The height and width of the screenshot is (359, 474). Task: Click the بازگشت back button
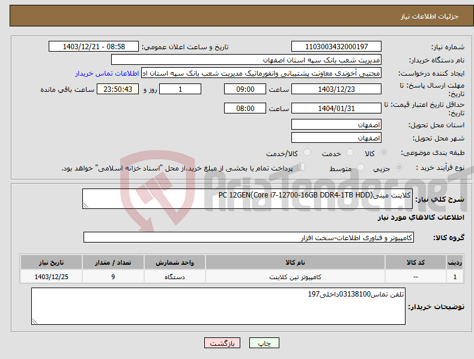[x=222, y=343]
